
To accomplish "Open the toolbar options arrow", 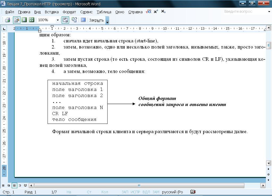I will (x=107, y=20).
